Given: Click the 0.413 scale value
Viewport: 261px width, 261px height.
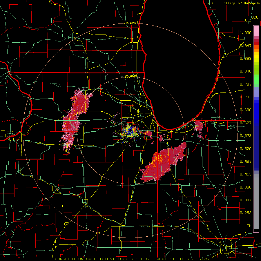Looking at the screenshot, I should 246,174.
